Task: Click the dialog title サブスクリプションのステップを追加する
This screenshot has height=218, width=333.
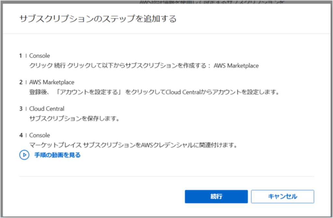Action: [x=98, y=19]
